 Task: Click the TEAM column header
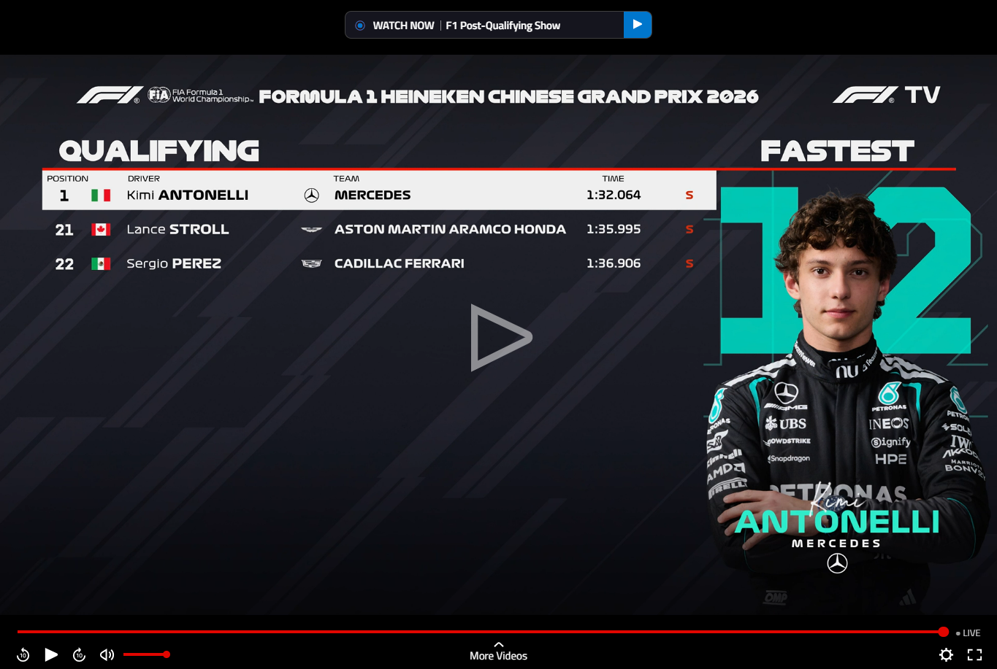point(346,178)
